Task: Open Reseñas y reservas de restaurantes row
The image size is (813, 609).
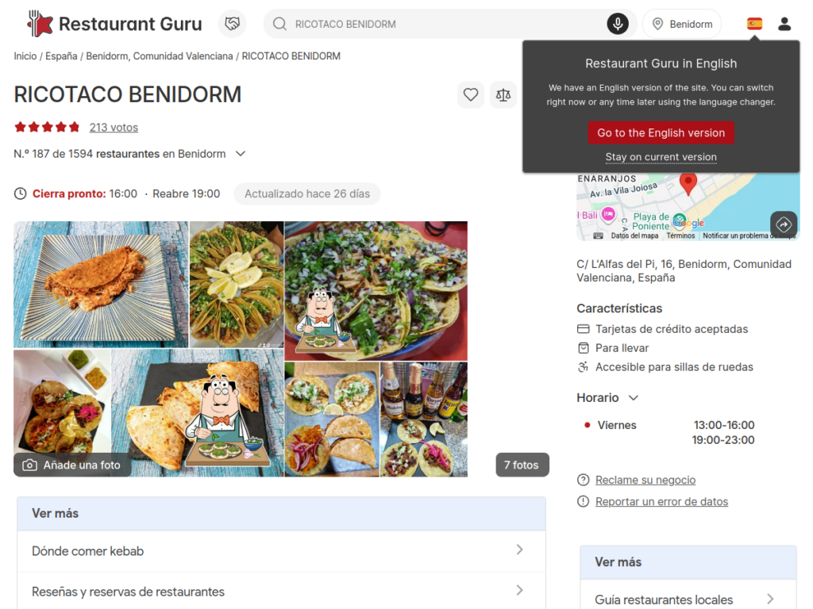Action: [282, 591]
